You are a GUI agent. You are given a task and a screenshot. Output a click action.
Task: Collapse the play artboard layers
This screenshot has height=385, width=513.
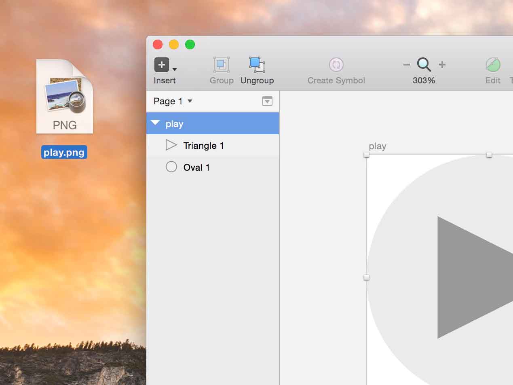coord(155,123)
